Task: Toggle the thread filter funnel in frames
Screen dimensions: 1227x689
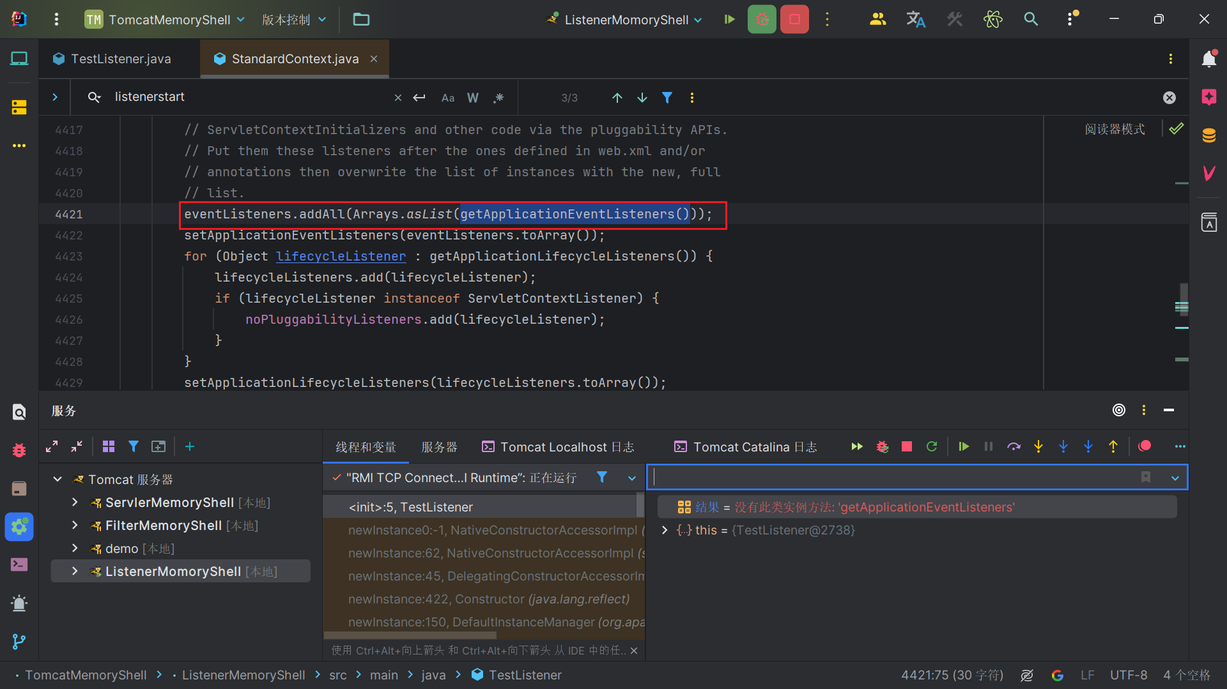Action: point(602,477)
